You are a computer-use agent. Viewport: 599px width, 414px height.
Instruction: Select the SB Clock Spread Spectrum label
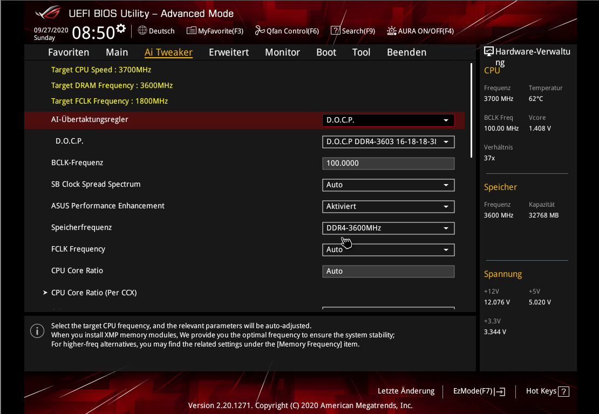pyautogui.click(x=96, y=184)
